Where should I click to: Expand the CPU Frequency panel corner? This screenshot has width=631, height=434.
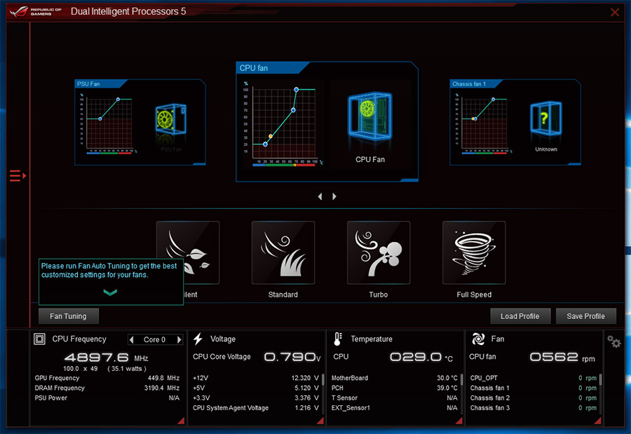pos(182,421)
